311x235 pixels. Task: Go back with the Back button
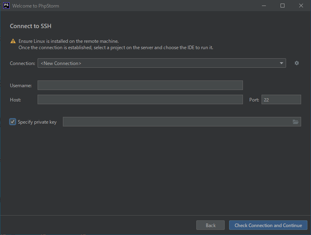click(210, 225)
